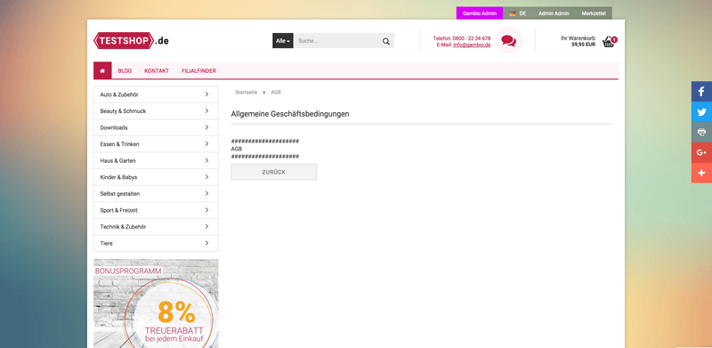Expand Haus & Garten category chevron
Viewport: 712px width, 348px height.
tap(206, 160)
